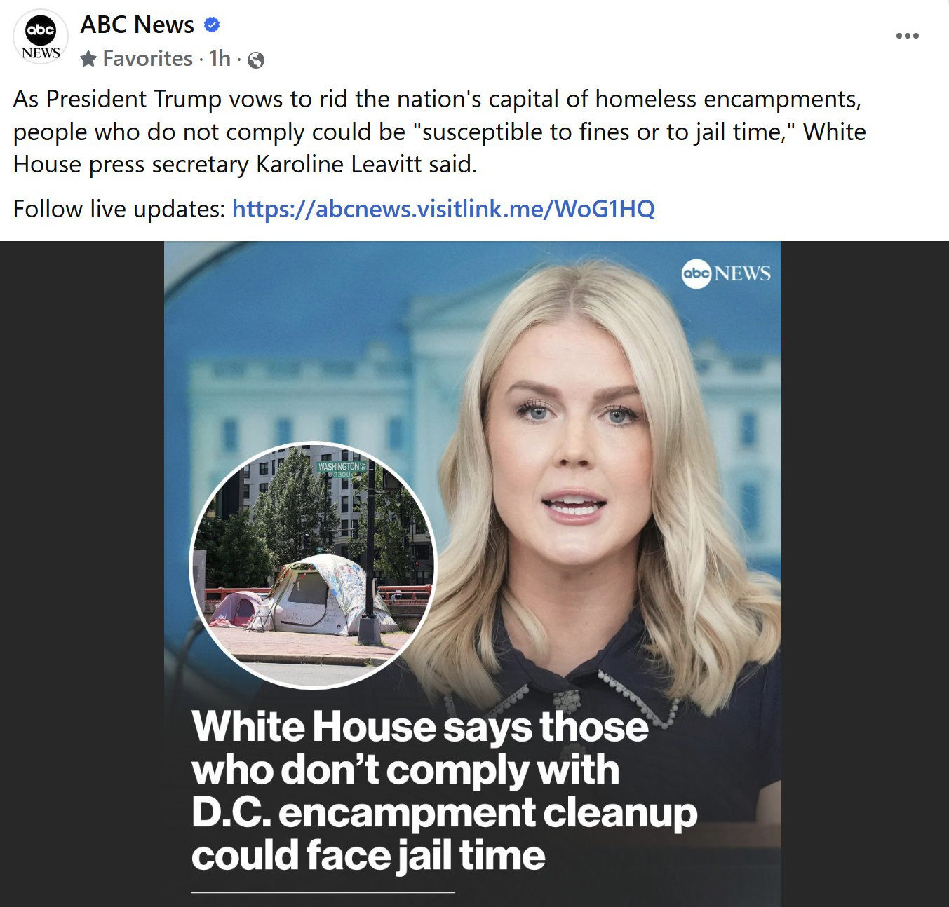Click the headline text on the image

pos(444,791)
